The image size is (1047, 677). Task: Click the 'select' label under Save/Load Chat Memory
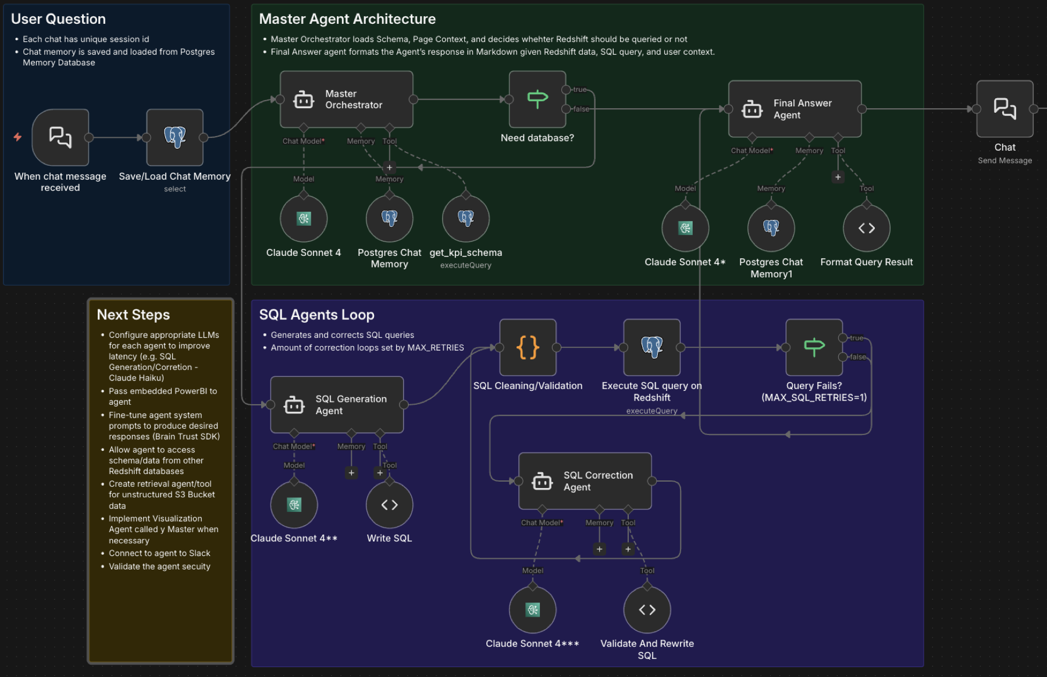pyautogui.click(x=175, y=189)
